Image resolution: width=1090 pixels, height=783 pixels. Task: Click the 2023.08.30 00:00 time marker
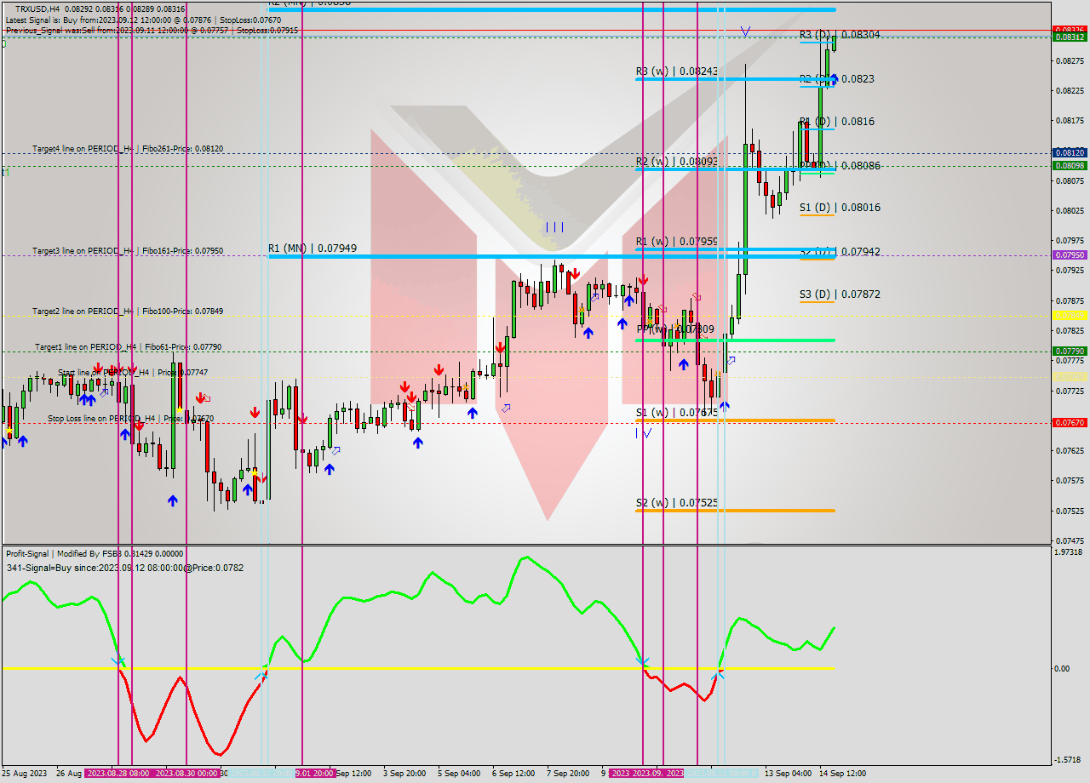[x=186, y=773]
